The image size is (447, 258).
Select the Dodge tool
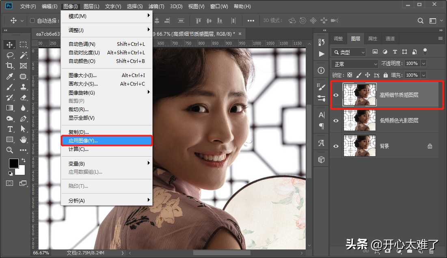coord(10,118)
